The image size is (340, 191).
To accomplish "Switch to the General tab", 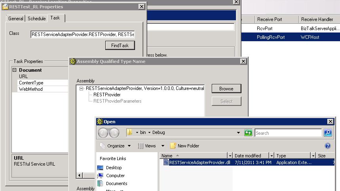I will (15, 19).
